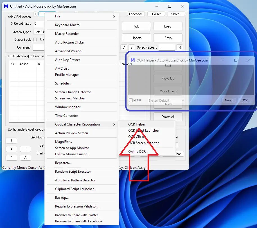Enable MODI checkbox in OCR Helper

[131, 100]
